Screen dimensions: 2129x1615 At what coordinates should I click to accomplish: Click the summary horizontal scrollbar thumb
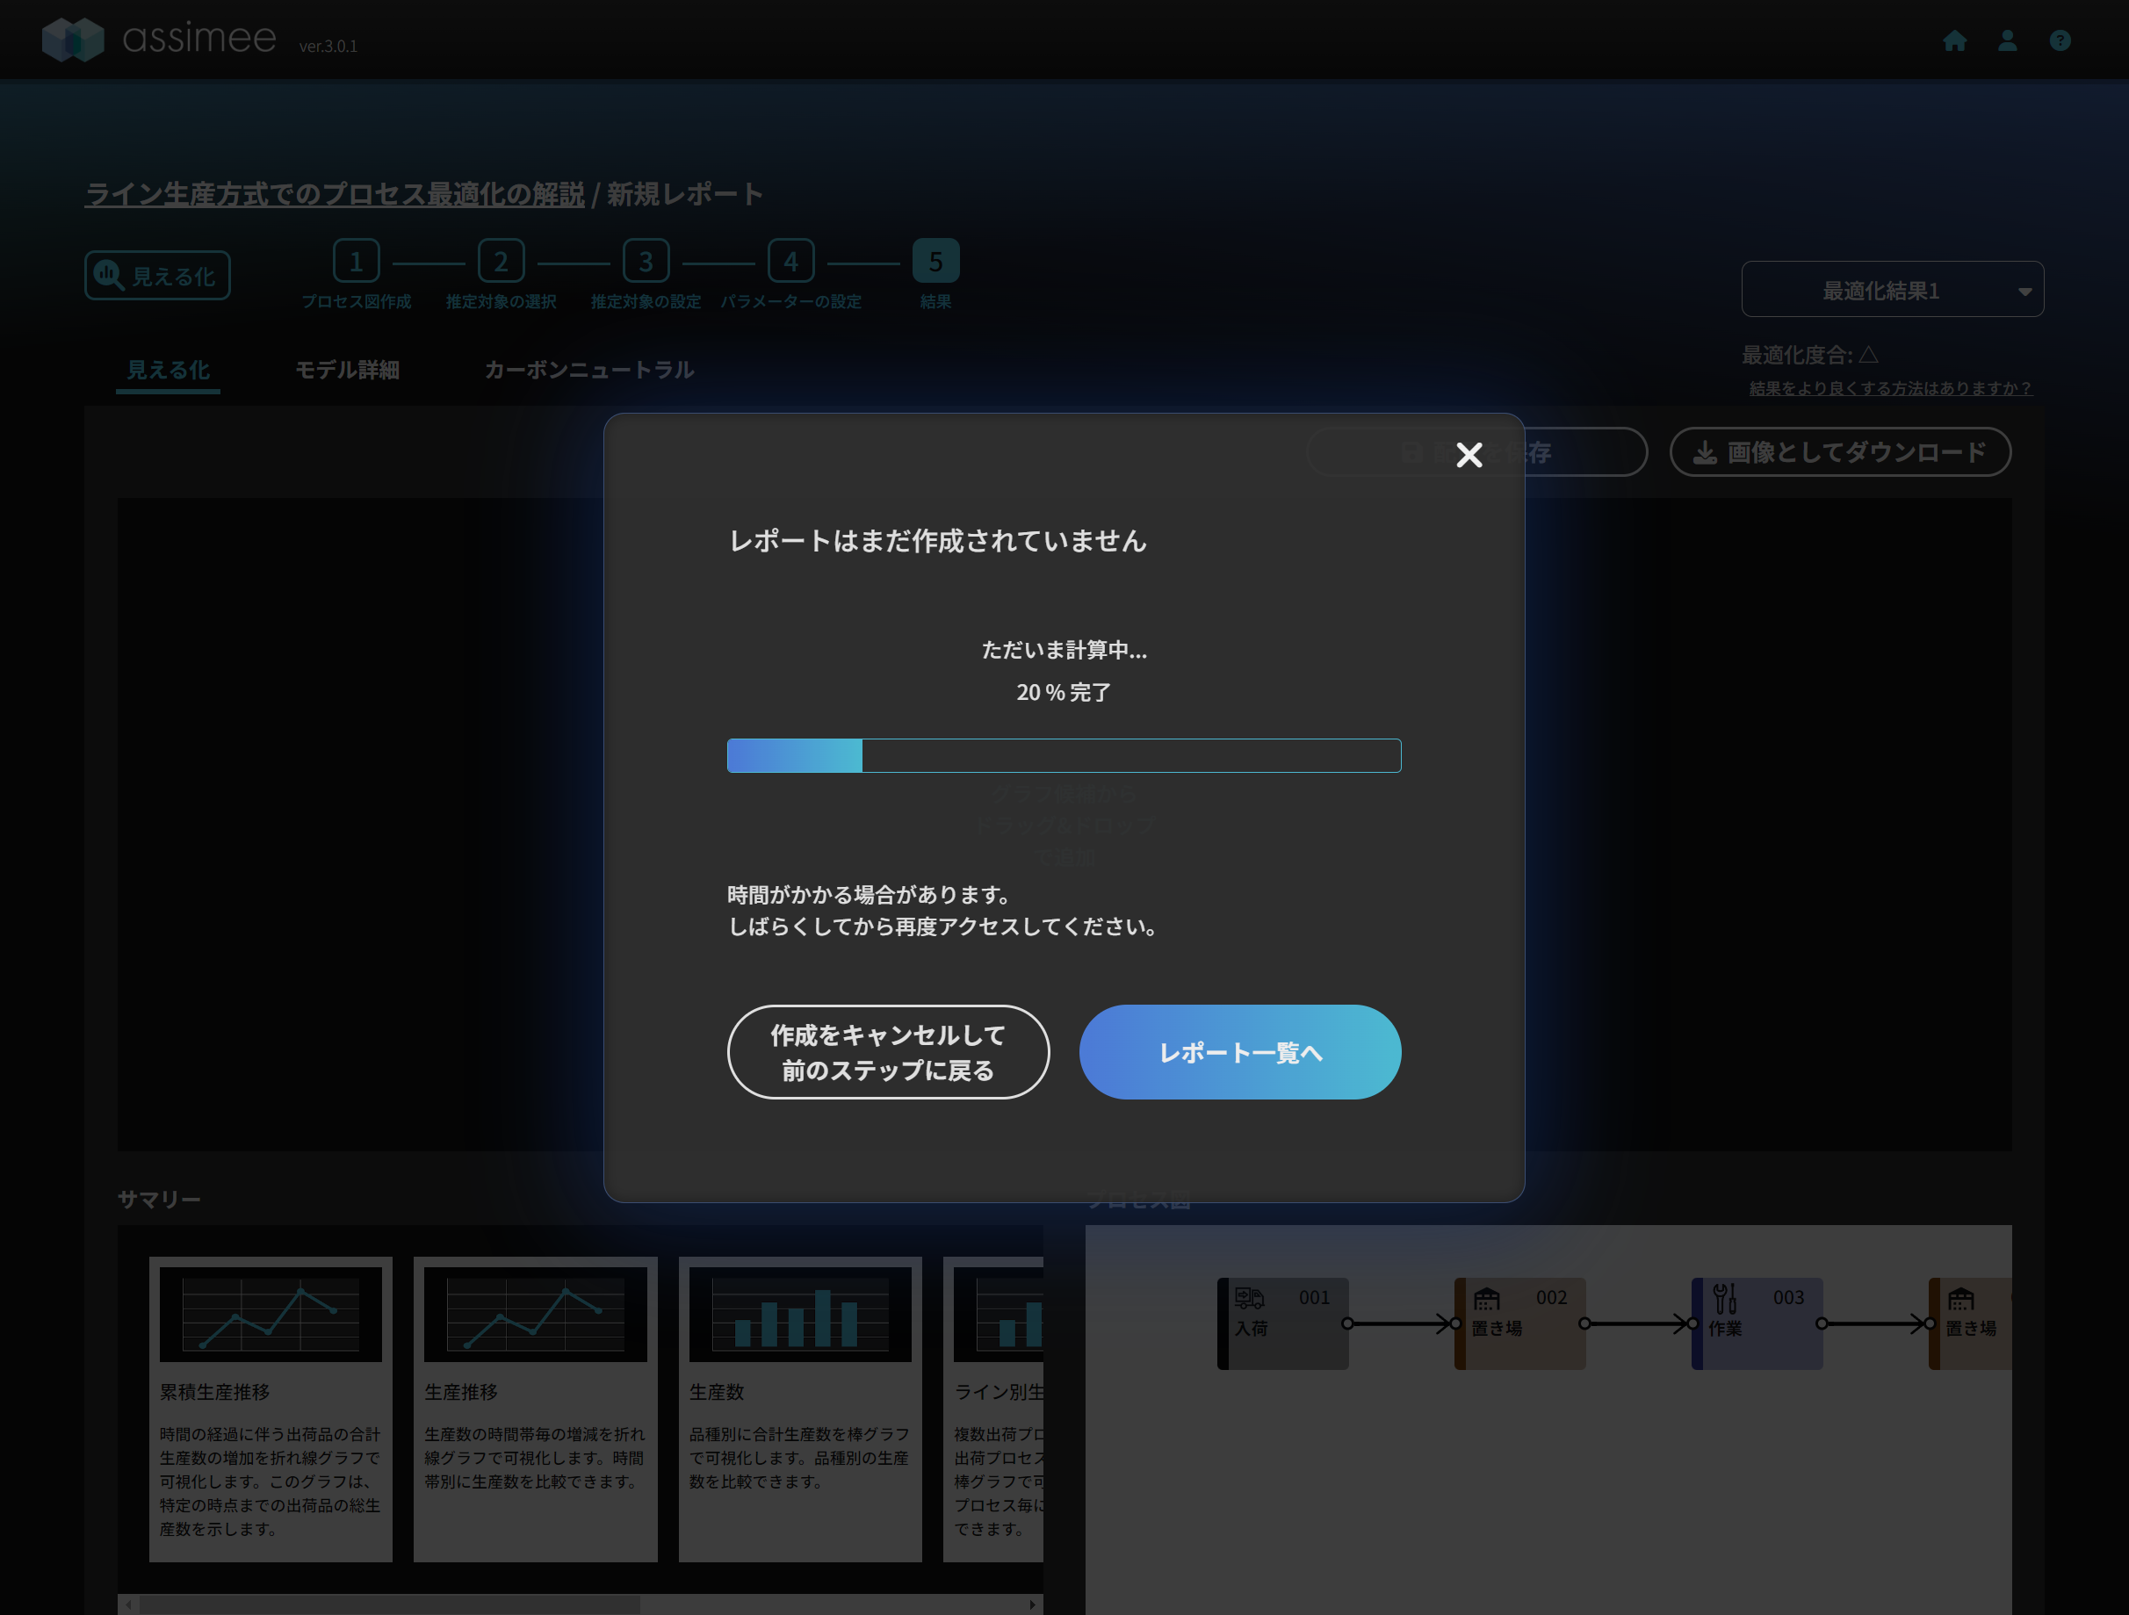pos(389,1604)
